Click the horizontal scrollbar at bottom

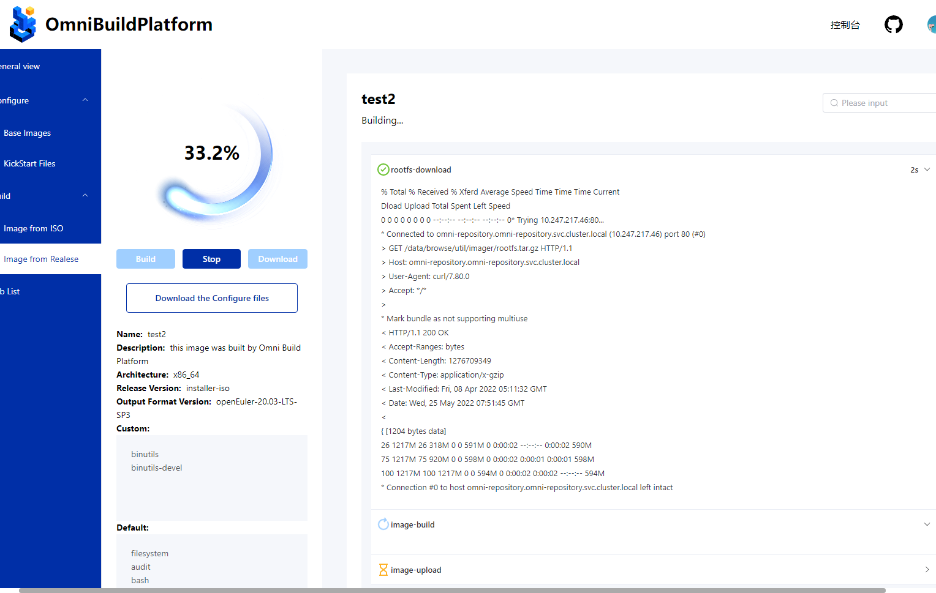click(x=452, y=591)
